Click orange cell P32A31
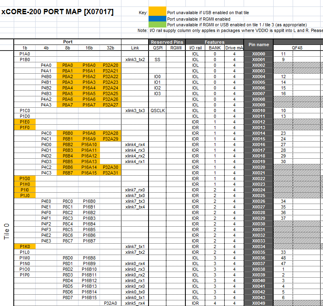323x306 pixels. (110, 173)
